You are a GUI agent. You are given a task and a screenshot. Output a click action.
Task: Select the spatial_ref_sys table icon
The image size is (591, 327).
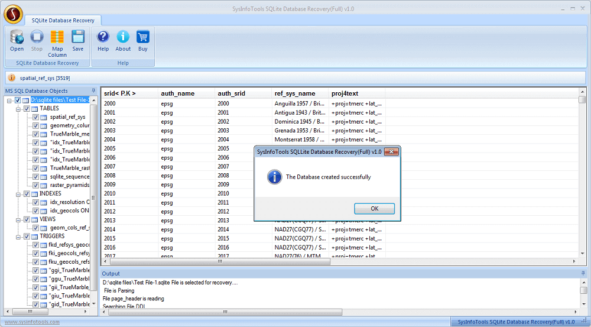pyautogui.click(x=44, y=117)
